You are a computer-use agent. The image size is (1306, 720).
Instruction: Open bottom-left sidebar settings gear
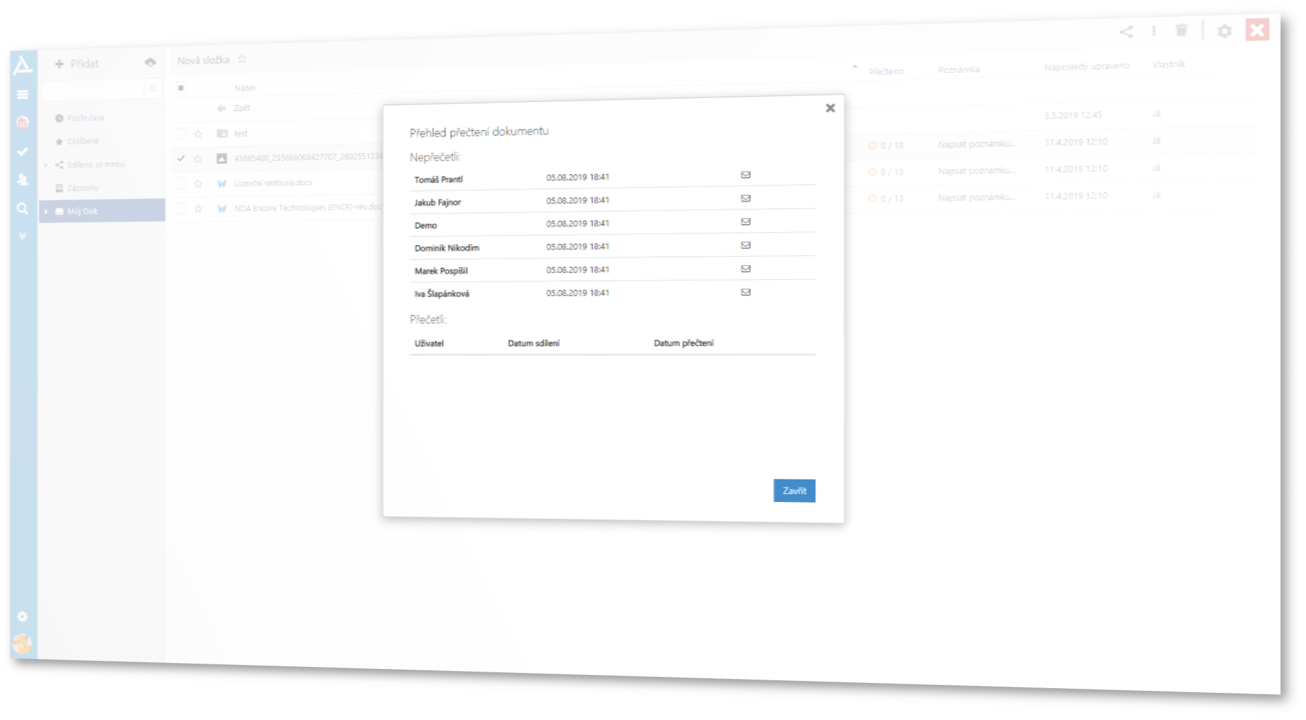pyautogui.click(x=23, y=617)
